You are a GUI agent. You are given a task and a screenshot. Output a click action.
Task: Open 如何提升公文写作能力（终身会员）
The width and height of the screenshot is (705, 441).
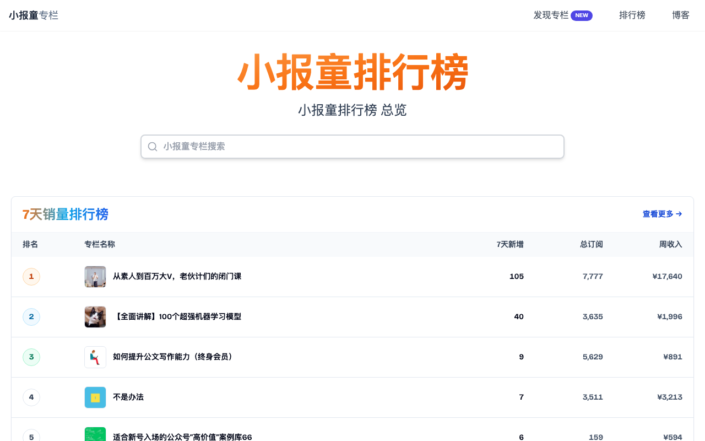(175, 357)
